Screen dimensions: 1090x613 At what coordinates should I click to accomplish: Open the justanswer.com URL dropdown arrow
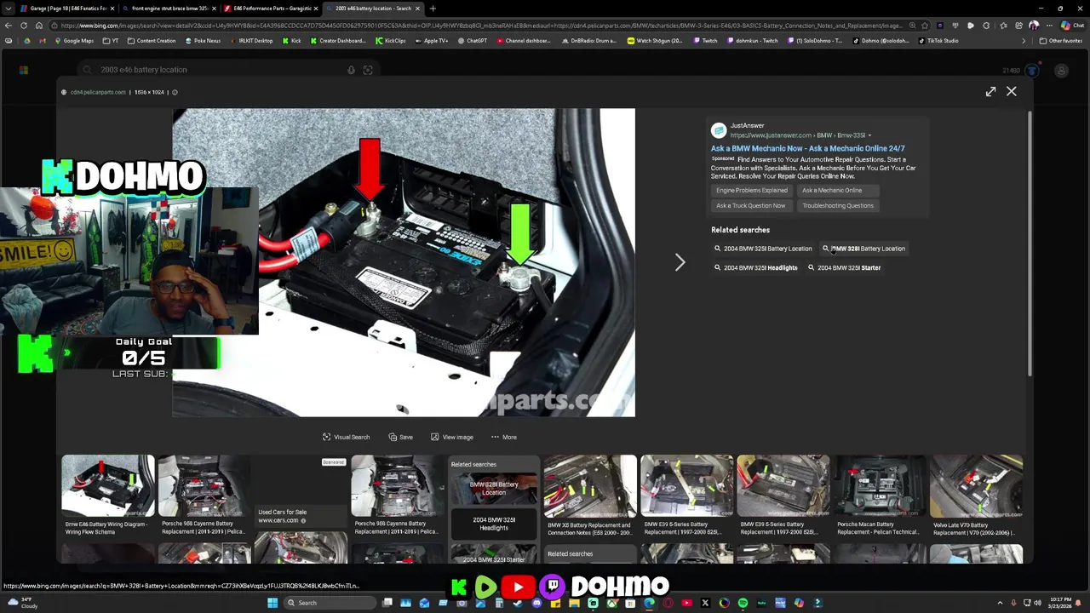pos(869,135)
